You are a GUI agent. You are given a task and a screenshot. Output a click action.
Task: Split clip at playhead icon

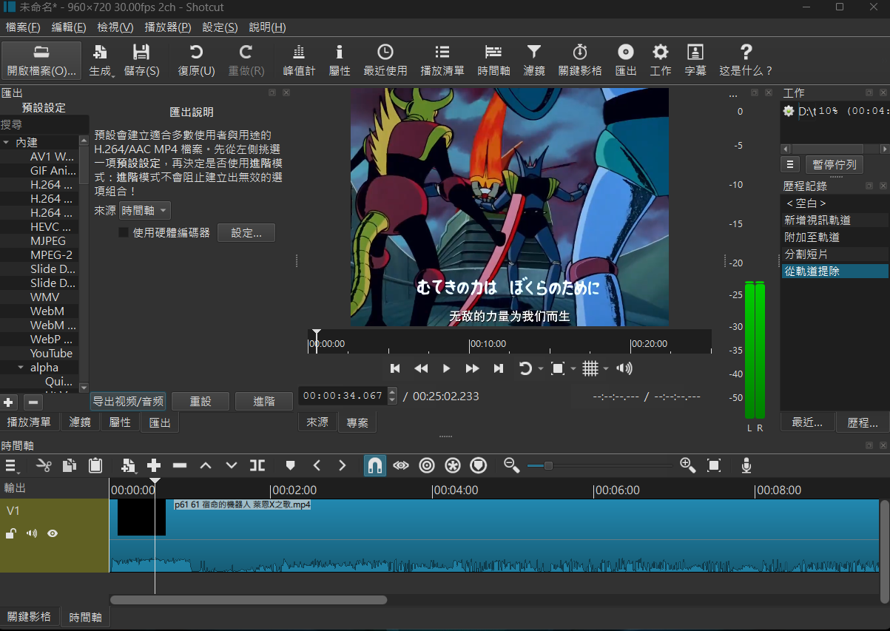tap(257, 465)
